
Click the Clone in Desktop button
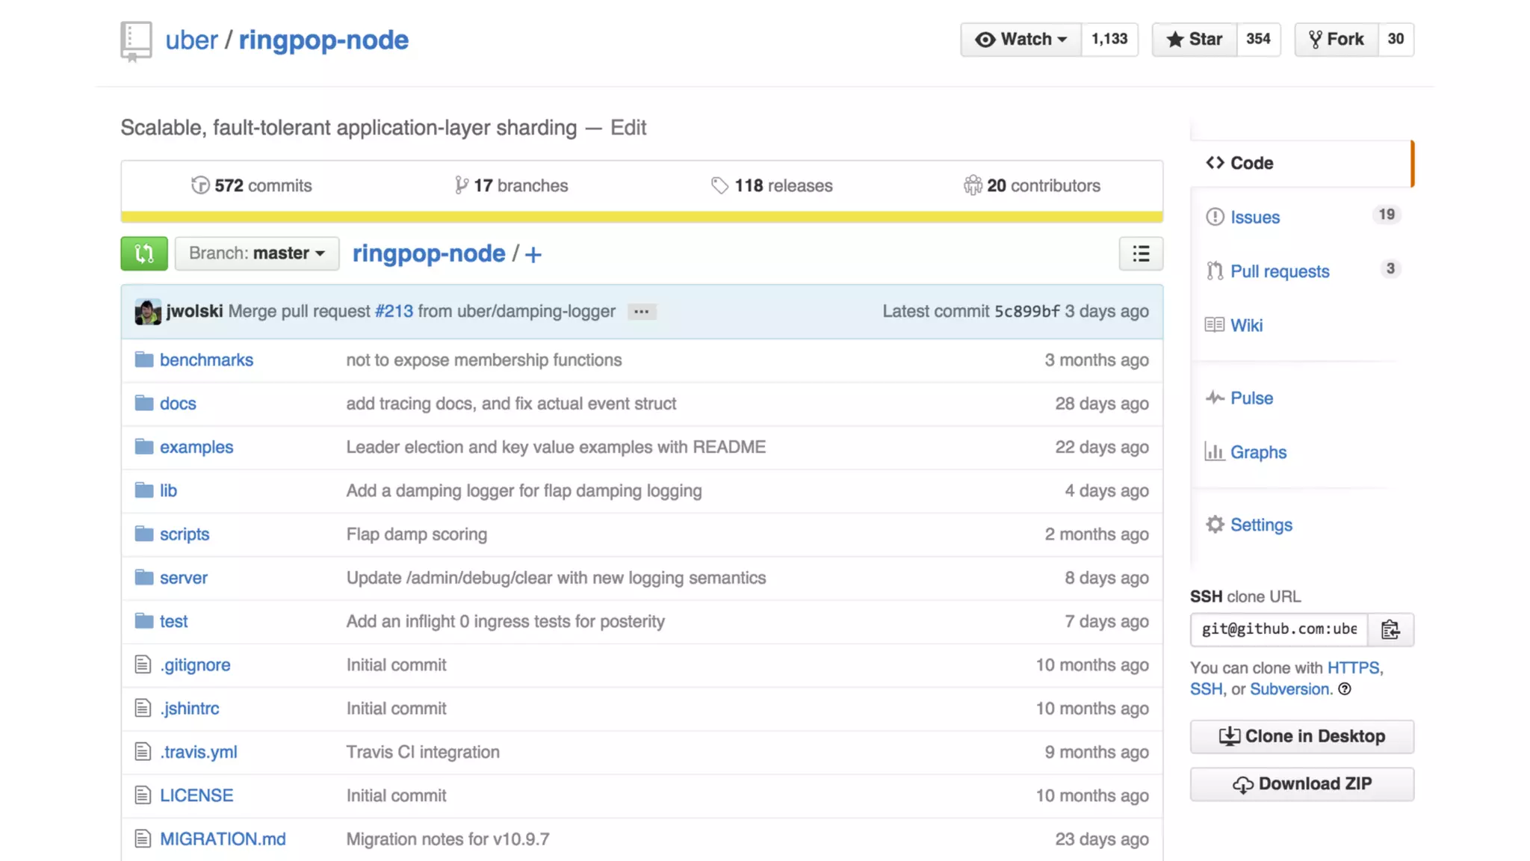[x=1301, y=736]
